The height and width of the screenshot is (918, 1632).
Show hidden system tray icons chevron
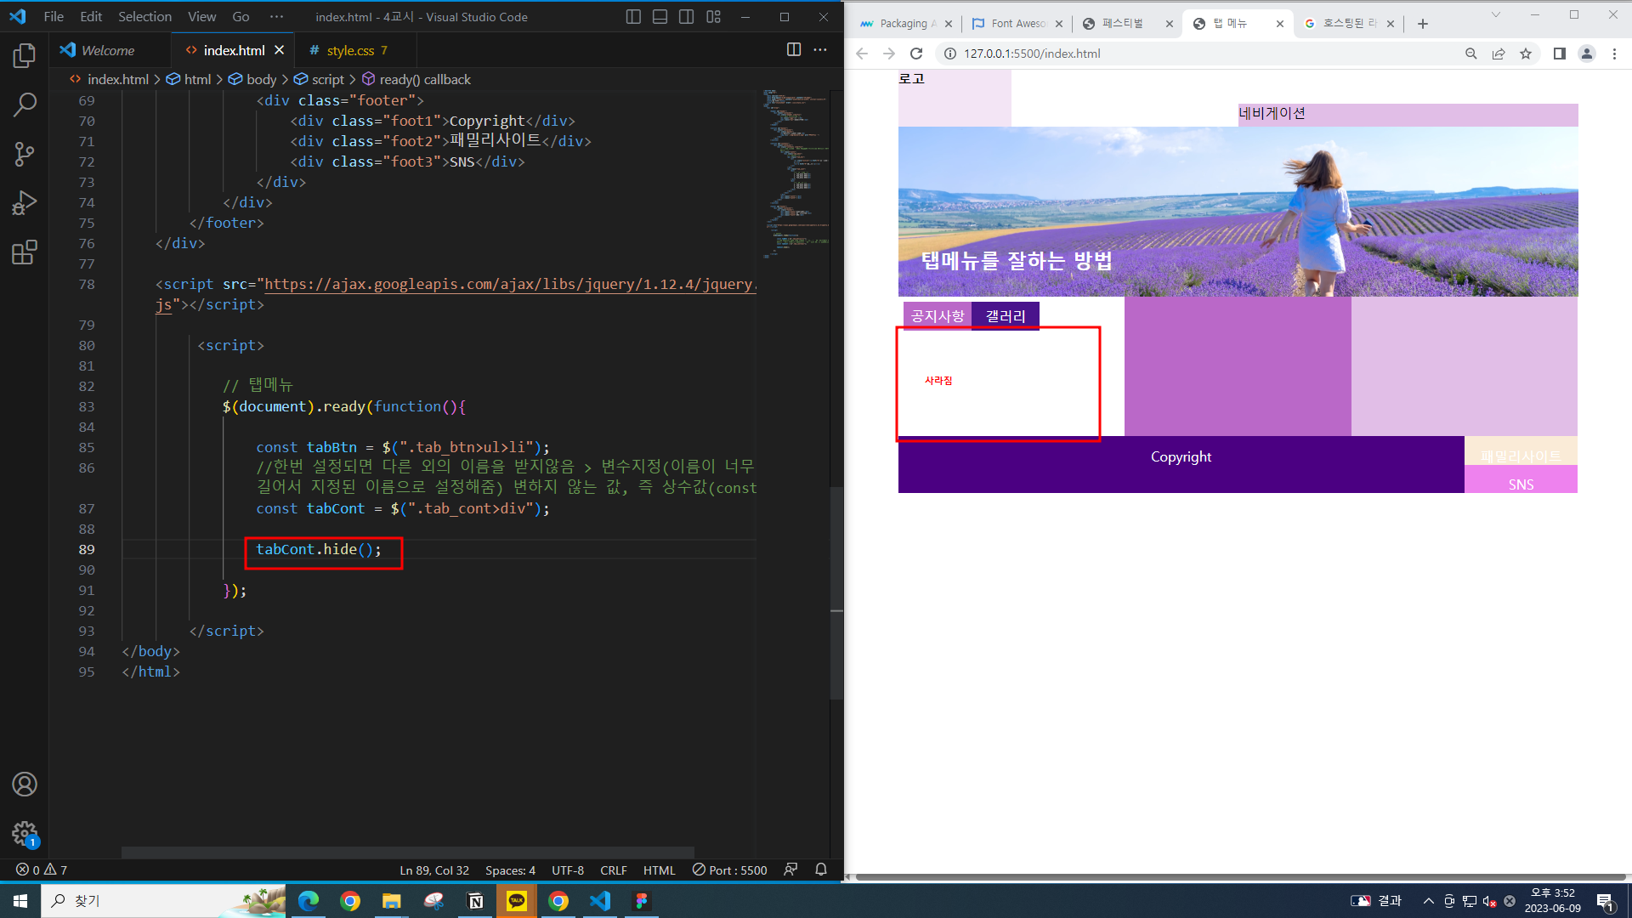1428,901
